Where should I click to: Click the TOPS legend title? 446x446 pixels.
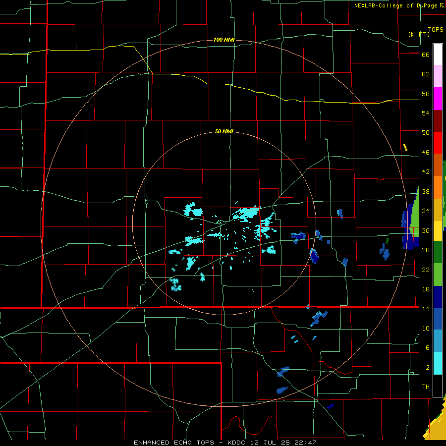tap(436, 30)
